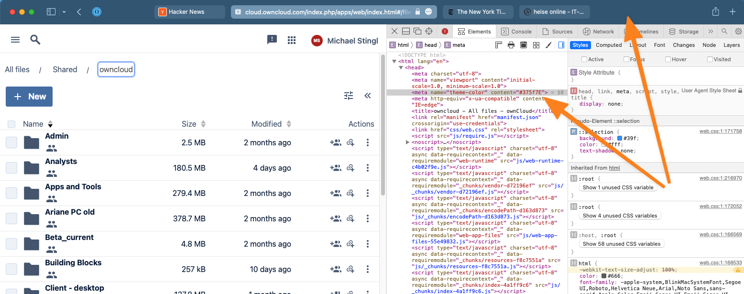This screenshot has width=744, height=294.
Task: Show more inspector tabs overflow chevron
Action: [711, 32]
